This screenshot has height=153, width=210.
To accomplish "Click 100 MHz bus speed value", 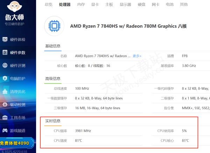I will click(82, 88).
